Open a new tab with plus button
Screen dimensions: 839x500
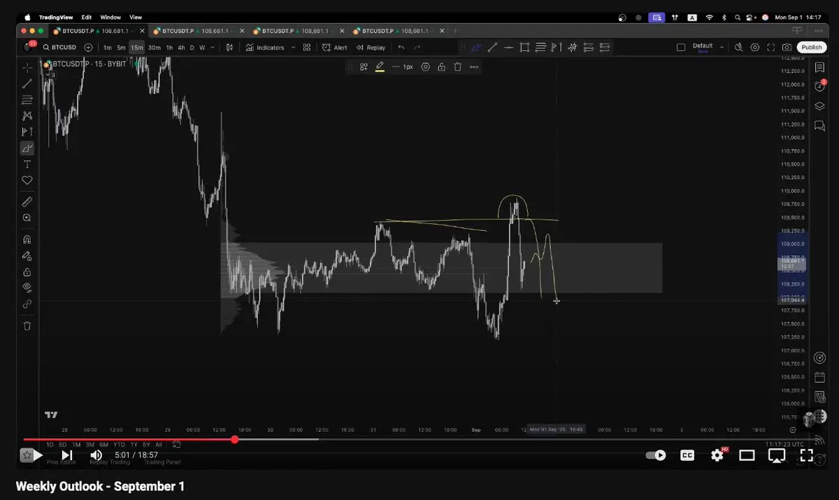(x=456, y=31)
